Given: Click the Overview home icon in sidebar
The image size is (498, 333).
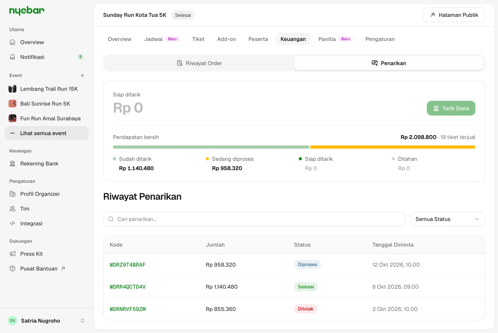Looking at the screenshot, I should 12,42.
